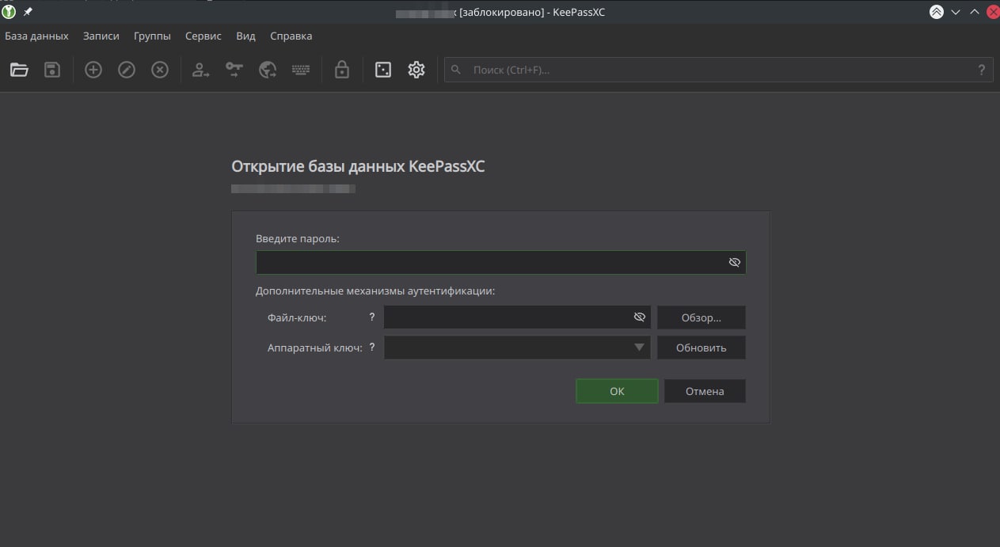Screen dimensions: 1000x547
Task: Click the Copy URL globe icon
Action: coord(268,70)
